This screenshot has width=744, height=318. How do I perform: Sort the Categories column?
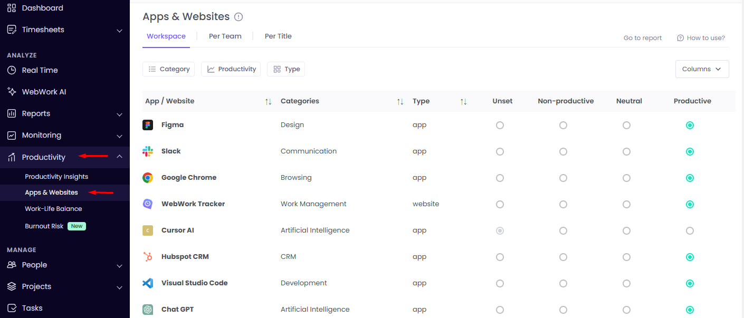(x=399, y=101)
